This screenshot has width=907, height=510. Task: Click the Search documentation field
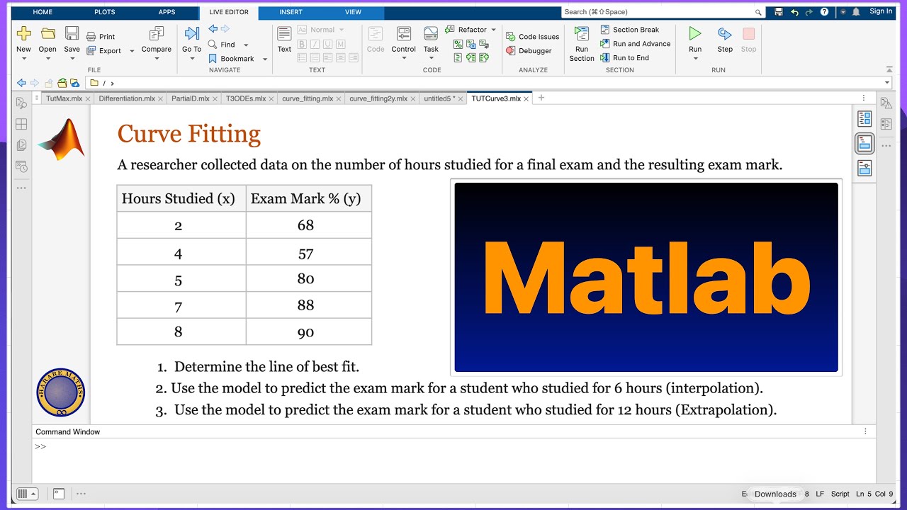click(x=663, y=12)
